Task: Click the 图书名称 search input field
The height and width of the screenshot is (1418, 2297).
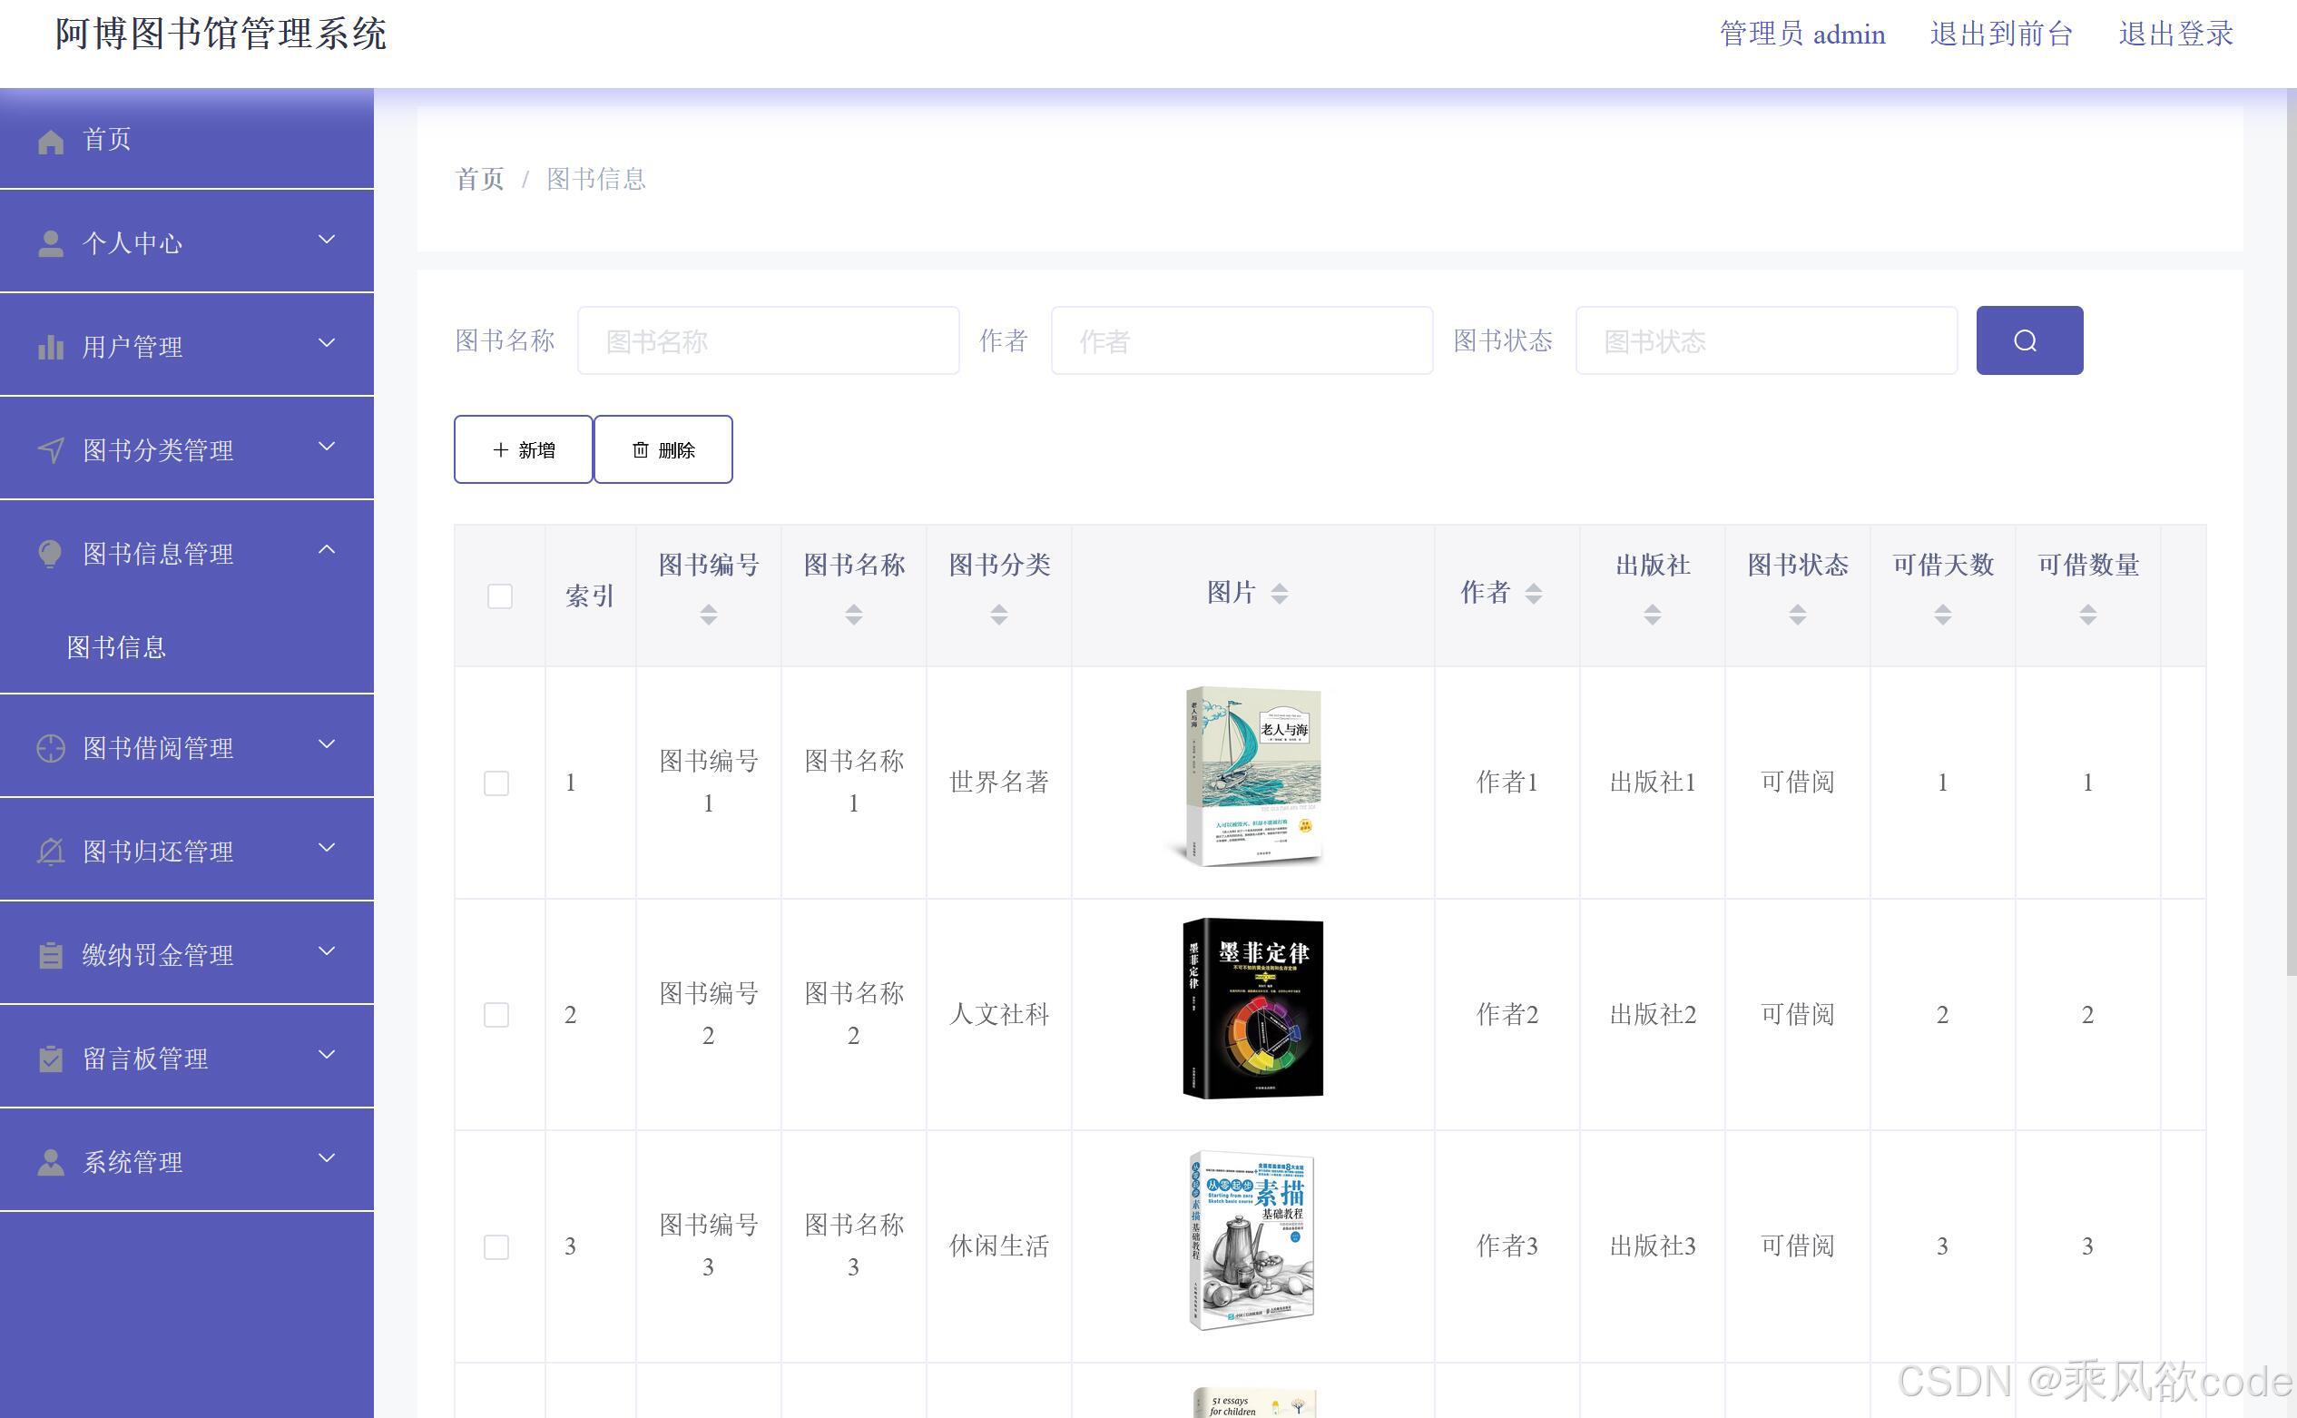Action: click(x=768, y=340)
